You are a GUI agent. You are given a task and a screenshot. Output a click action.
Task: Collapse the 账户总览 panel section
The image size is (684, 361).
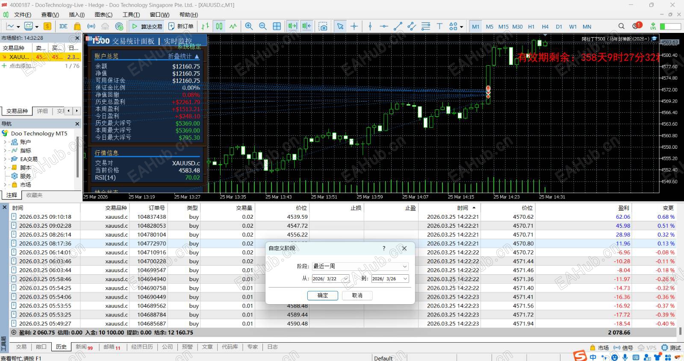click(x=197, y=56)
